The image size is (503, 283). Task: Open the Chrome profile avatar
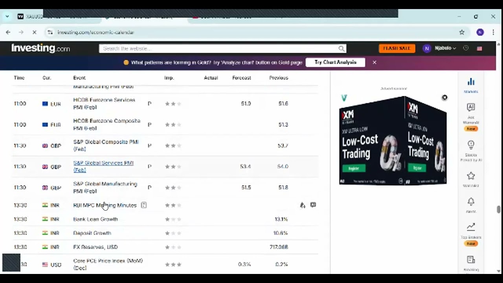pyautogui.click(x=480, y=32)
